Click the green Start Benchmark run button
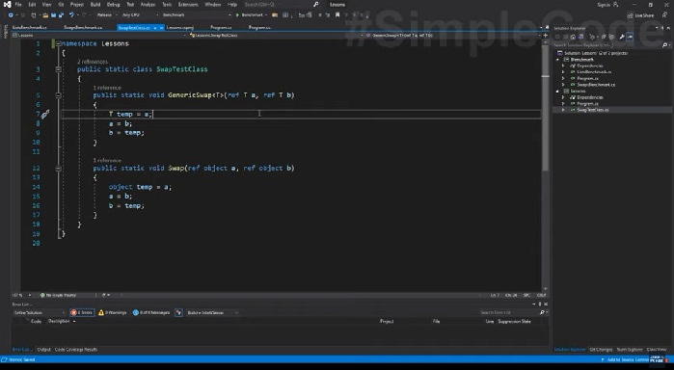 [250, 15]
